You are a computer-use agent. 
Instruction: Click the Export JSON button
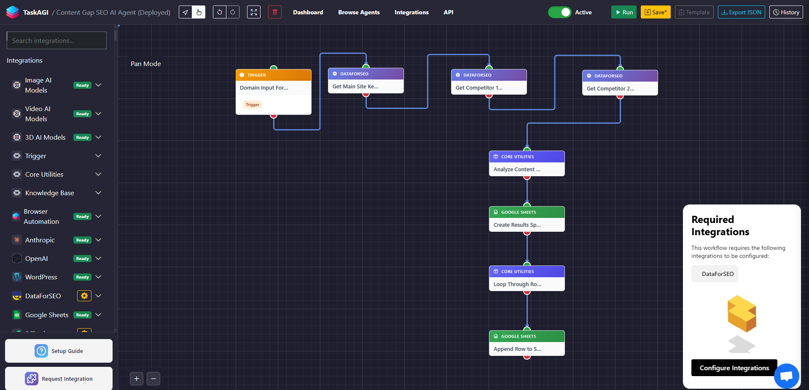(x=741, y=12)
